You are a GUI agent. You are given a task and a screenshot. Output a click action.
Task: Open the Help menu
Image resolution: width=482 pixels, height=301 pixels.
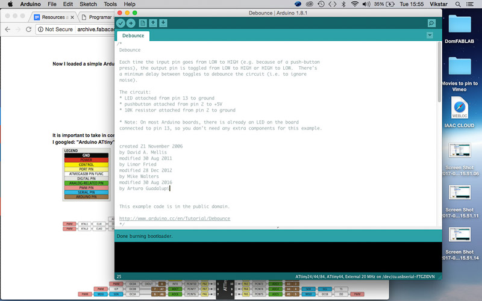tap(130, 4)
